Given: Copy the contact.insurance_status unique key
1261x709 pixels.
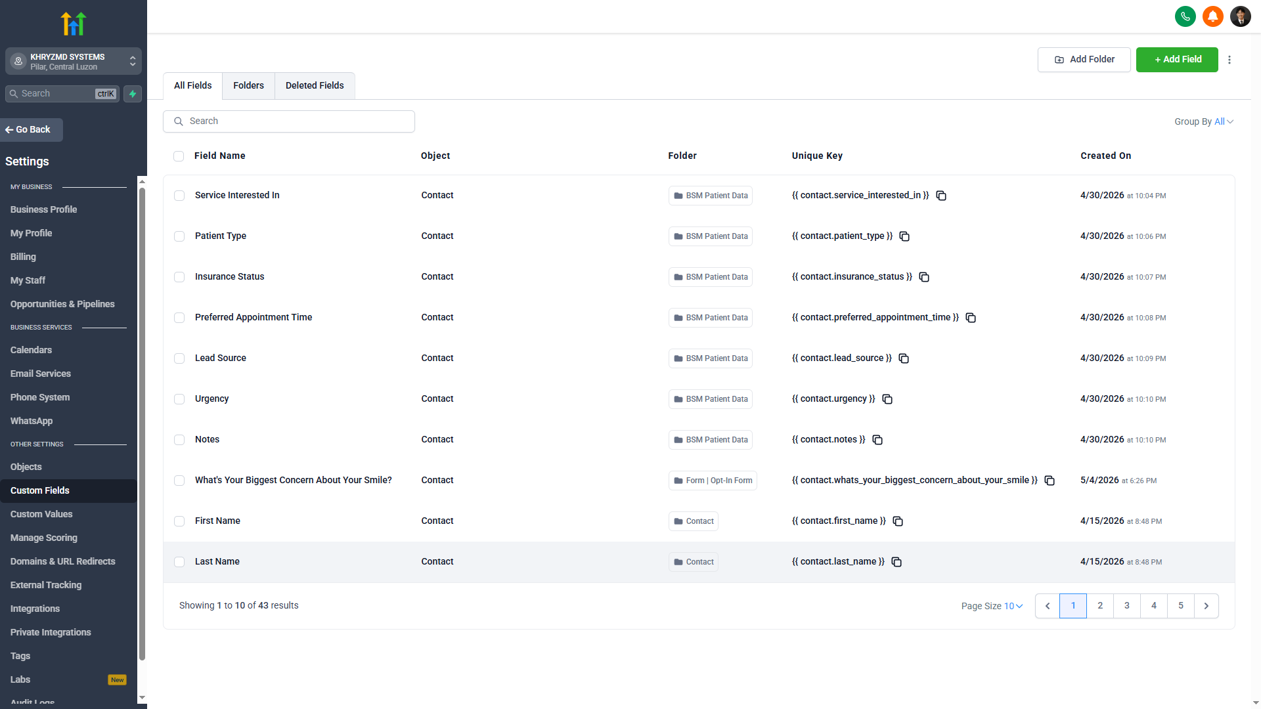Looking at the screenshot, I should pyautogui.click(x=924, y=277).
